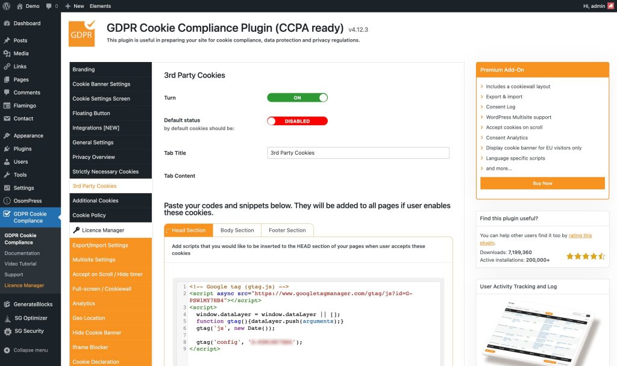This screenshot has height=366, width=617.
Task: Switch to the Head Section tab
Action: pos(189,231)
